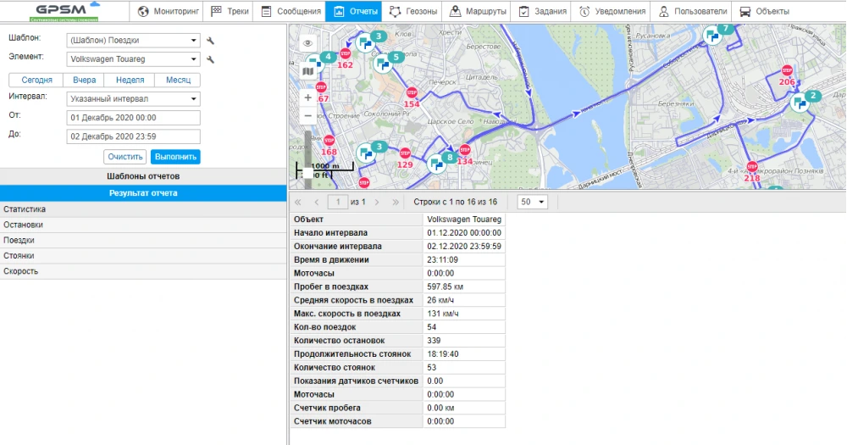Click the wrench icon next to Шаблон
Viewport: 847px width, 445px height.
[x=210, y=40]
